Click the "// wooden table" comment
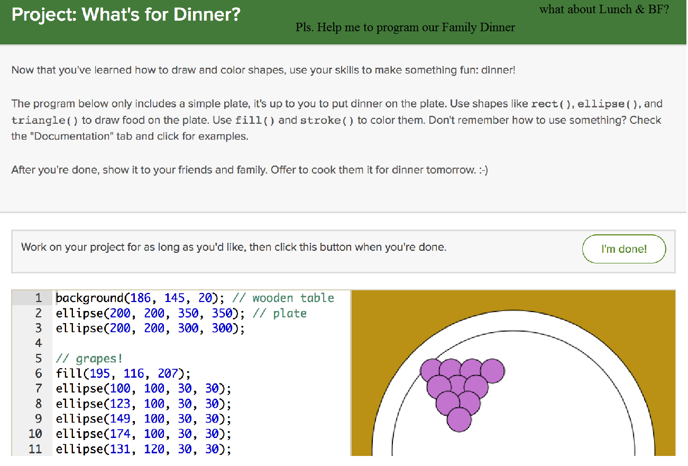 click(283, 298)
